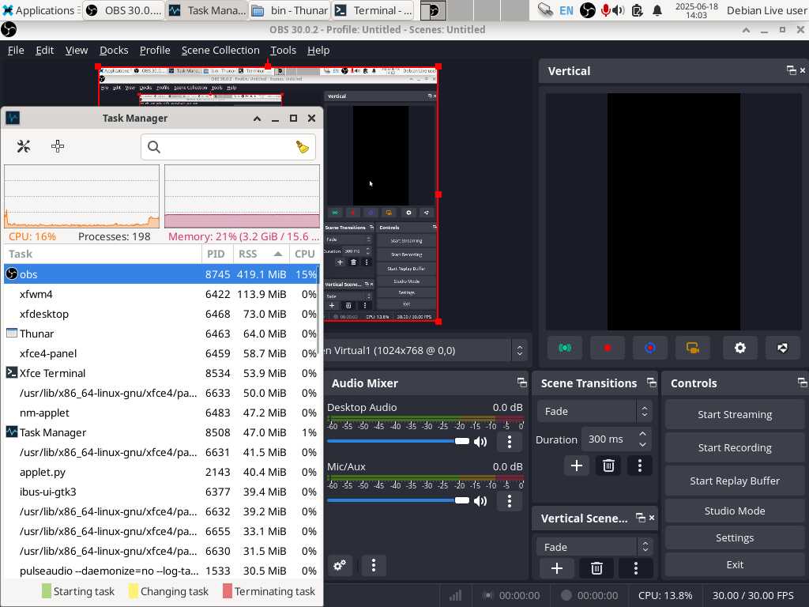Select the xfwm4 process row
This screenshot has height=607, width=809.
[x=161, y=294]
